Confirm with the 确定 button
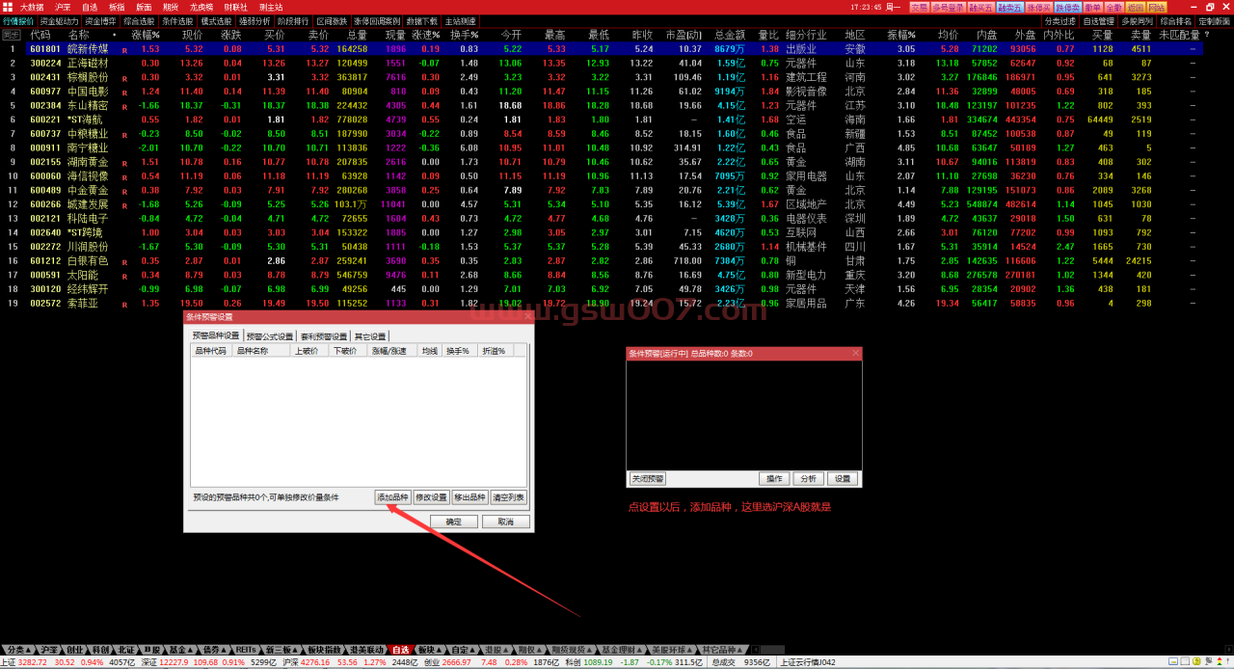The width and height of the screenshot is (1234, 669). [453, 522]
